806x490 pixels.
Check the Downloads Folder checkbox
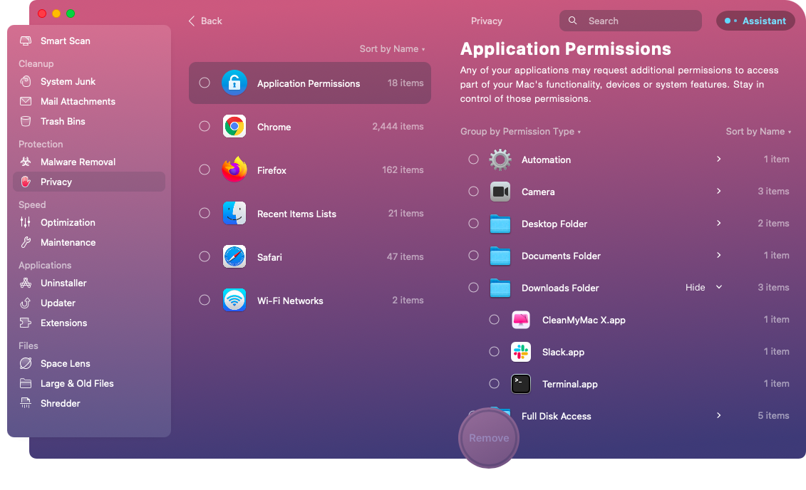[x=473, y=288]
